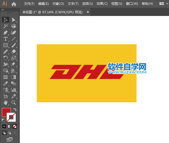The image size is (169, 143).
Task: Click the Stroke none swatch
Action: click(11, 117)
